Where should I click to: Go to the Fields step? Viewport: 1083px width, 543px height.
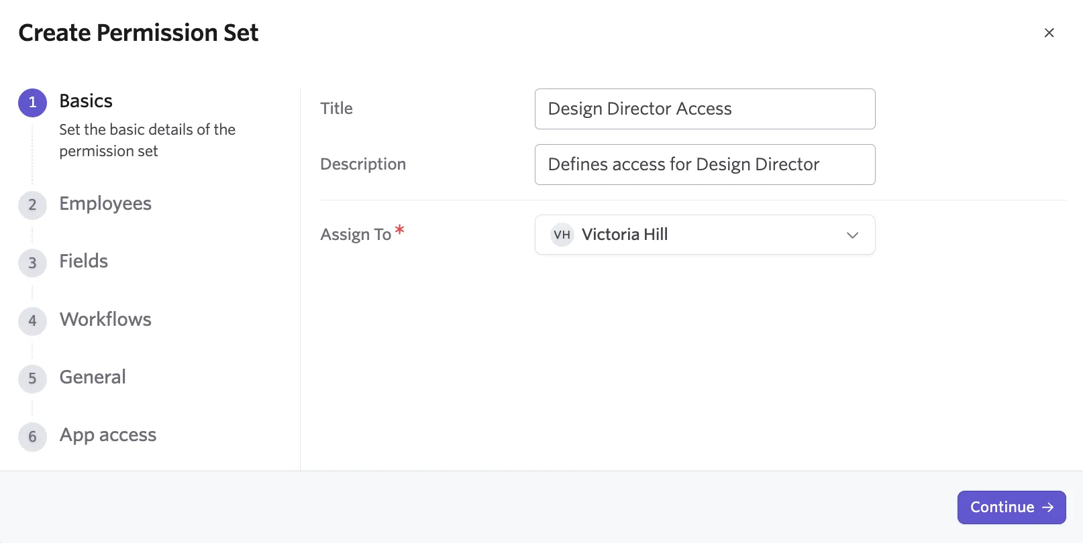point(84,261)
